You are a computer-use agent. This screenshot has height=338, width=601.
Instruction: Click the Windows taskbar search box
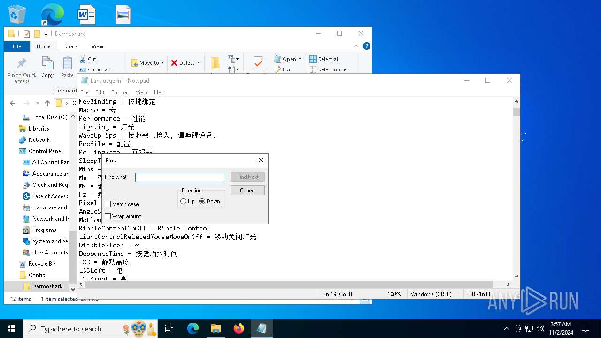tap(91, 329)
